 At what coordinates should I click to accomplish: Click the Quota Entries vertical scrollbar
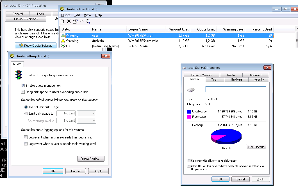pos(297,37)
